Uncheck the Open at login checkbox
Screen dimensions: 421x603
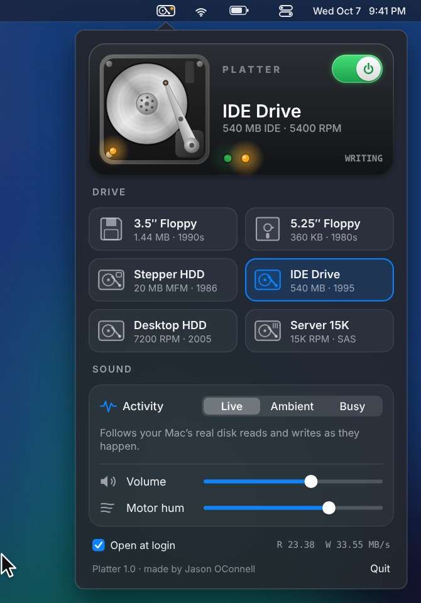click(99, 545)
